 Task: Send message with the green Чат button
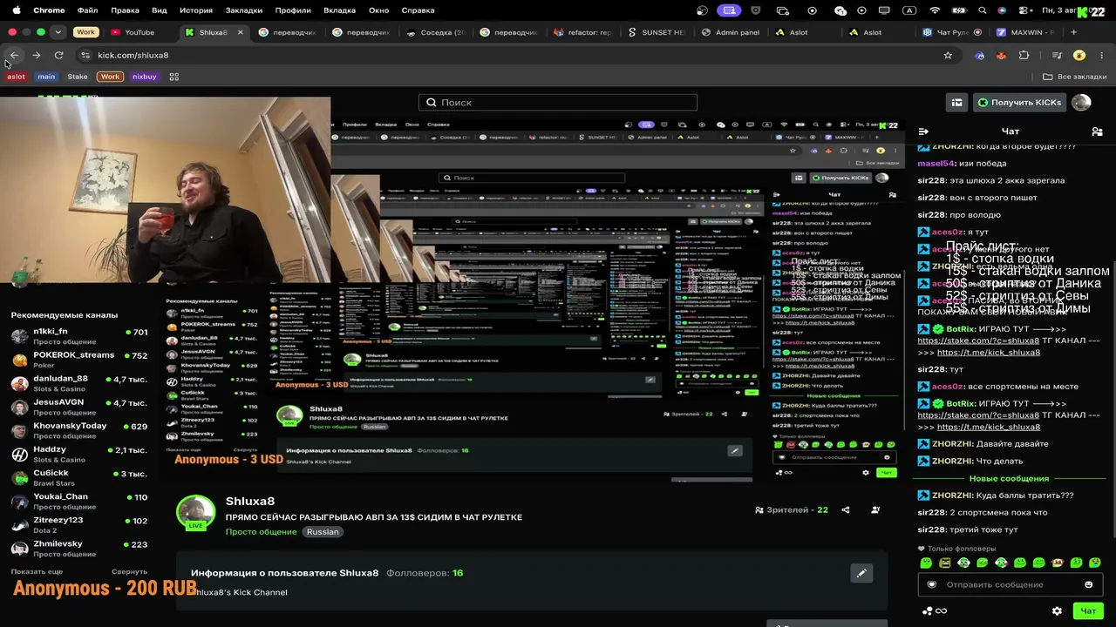tap(1088, 611)
